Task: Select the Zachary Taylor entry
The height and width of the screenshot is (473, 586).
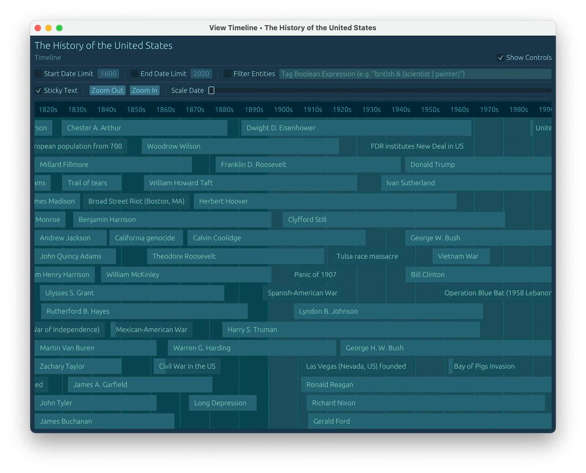Action: click(x=78, y=366)
